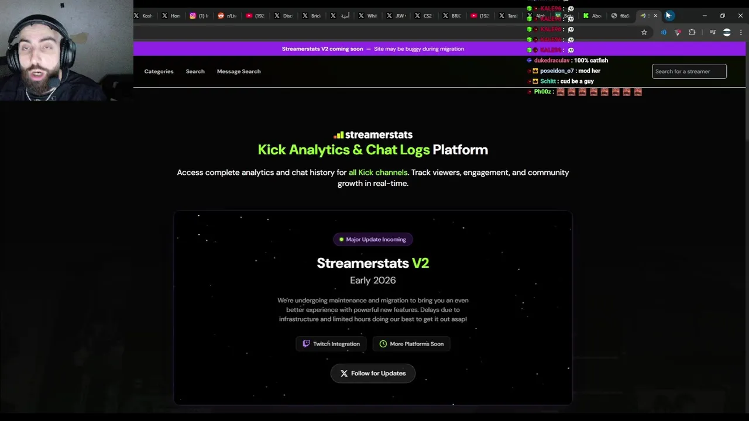Open the Chrome three-dot menu
The height and width of the screenshot is (421, 749).
pyautogui.click(x=741, y=33)
